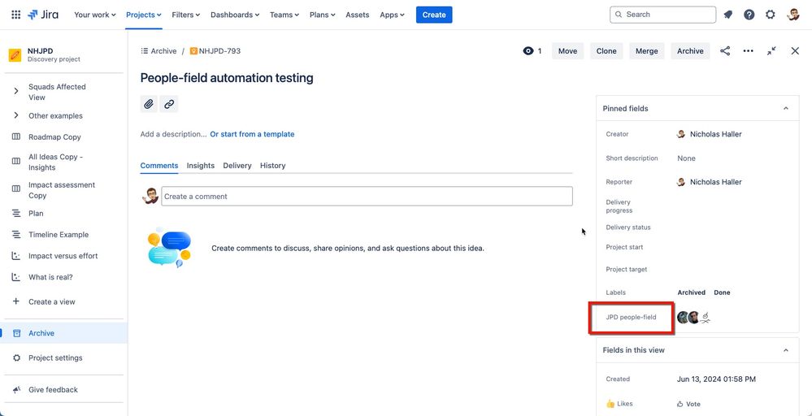Click the JPD people-field avatars

point(694,317)
